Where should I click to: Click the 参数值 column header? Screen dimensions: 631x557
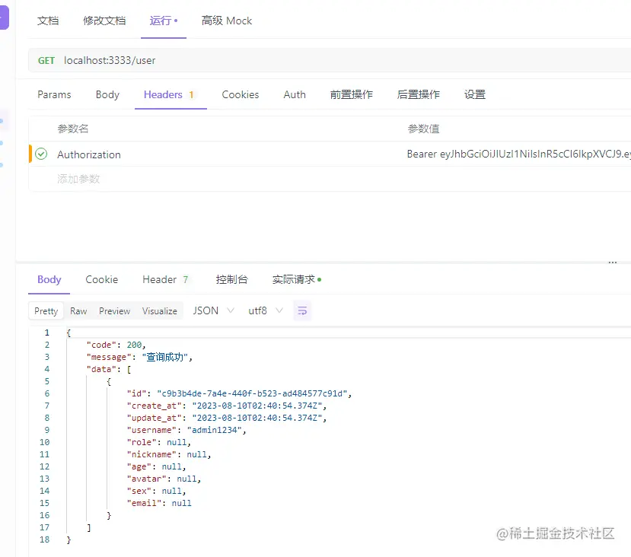(x=423, y=129)
